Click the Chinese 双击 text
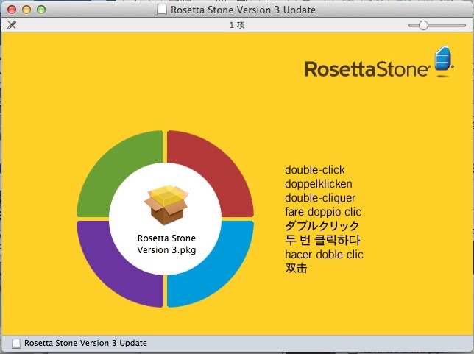Image resolution: width=474 pixels, height=354 pixels. [x=296, y=268]
